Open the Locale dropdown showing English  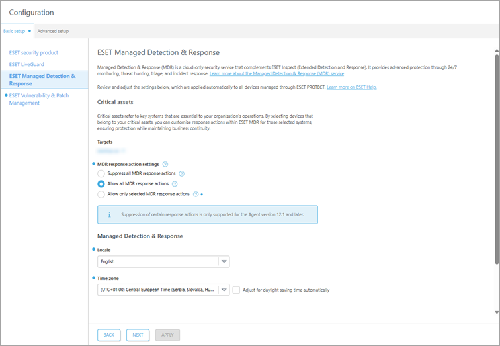click(163, 262)
